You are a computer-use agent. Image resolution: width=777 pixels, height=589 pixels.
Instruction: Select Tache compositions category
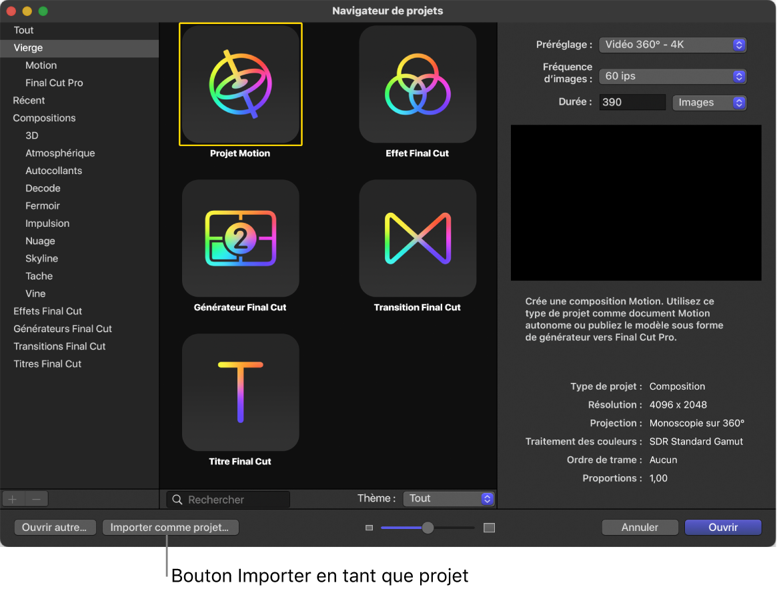pyautogui.click(x=79, y=276)
